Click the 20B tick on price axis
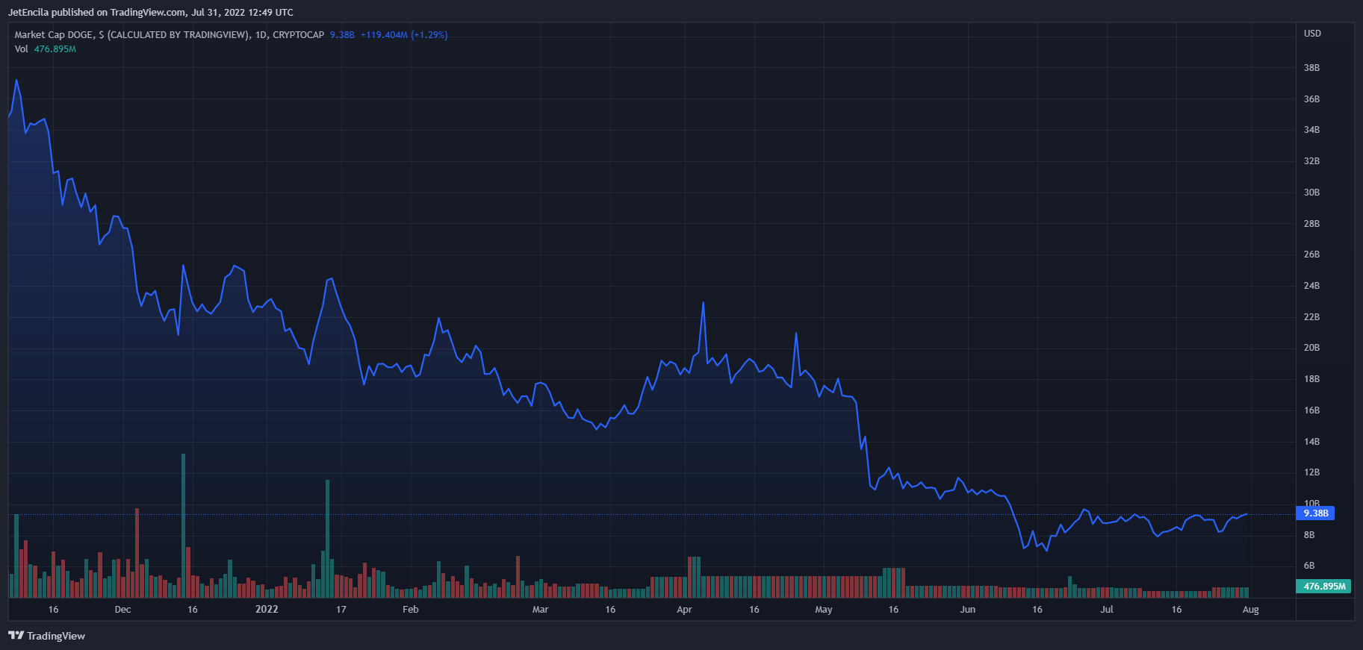The height and width of the screenshot is (650, 1363). [1311, 348]
